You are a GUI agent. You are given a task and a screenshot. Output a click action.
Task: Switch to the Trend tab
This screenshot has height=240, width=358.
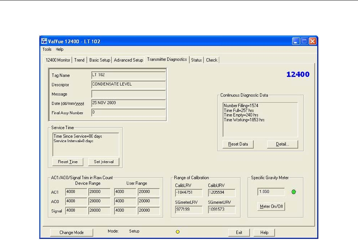click(79, 60)
